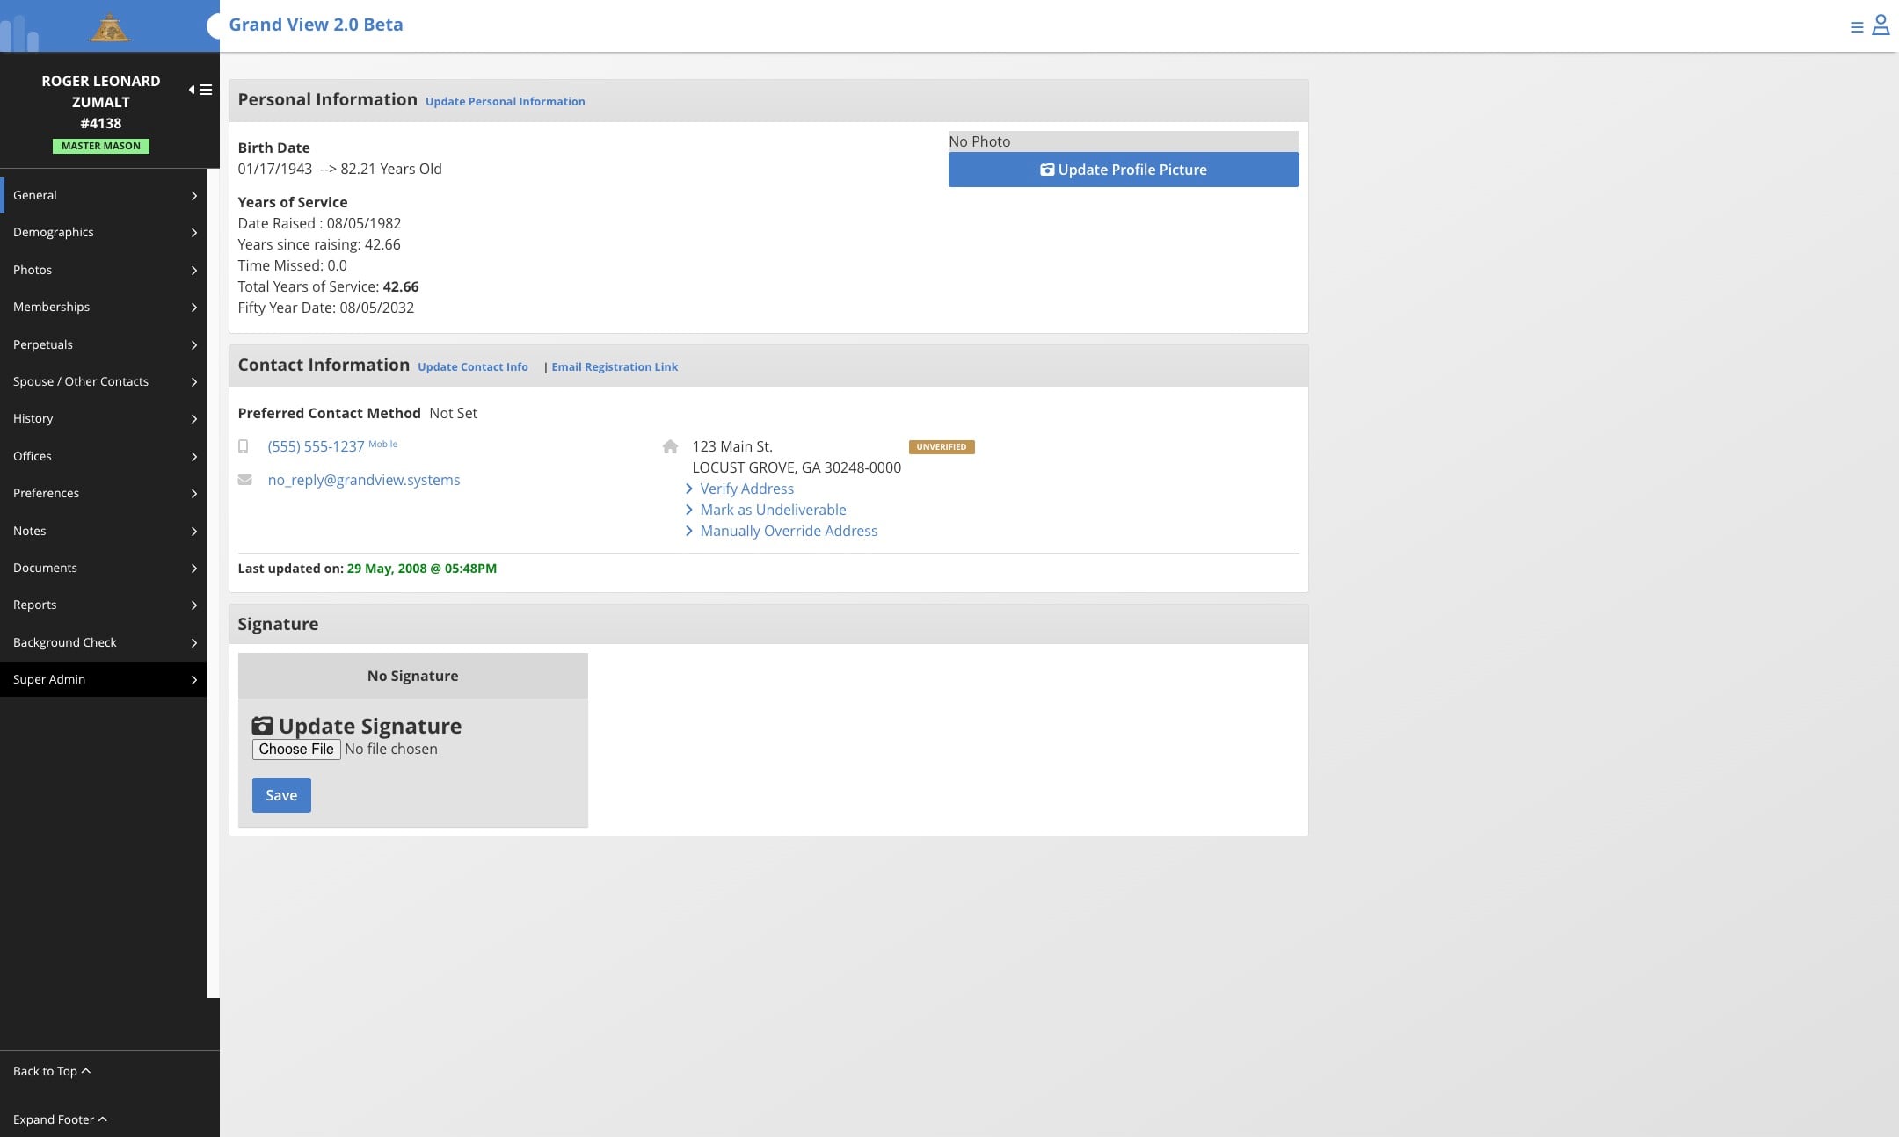This screenshot has height=1137, width=1899.
Task: Open the user profile icon
Action: (x=1881, y=25)
